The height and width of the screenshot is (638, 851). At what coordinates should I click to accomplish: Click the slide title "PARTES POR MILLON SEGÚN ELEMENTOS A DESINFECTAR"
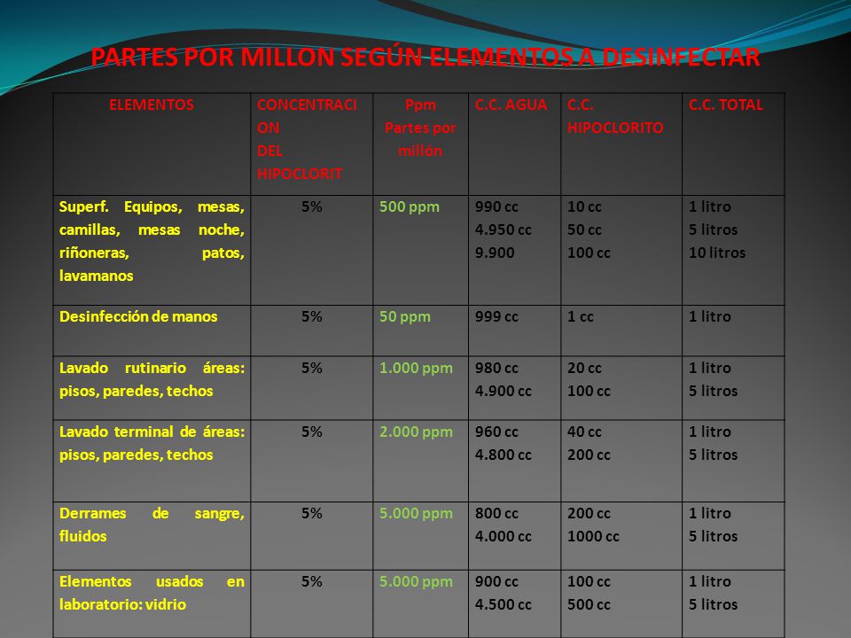point(425,58)
